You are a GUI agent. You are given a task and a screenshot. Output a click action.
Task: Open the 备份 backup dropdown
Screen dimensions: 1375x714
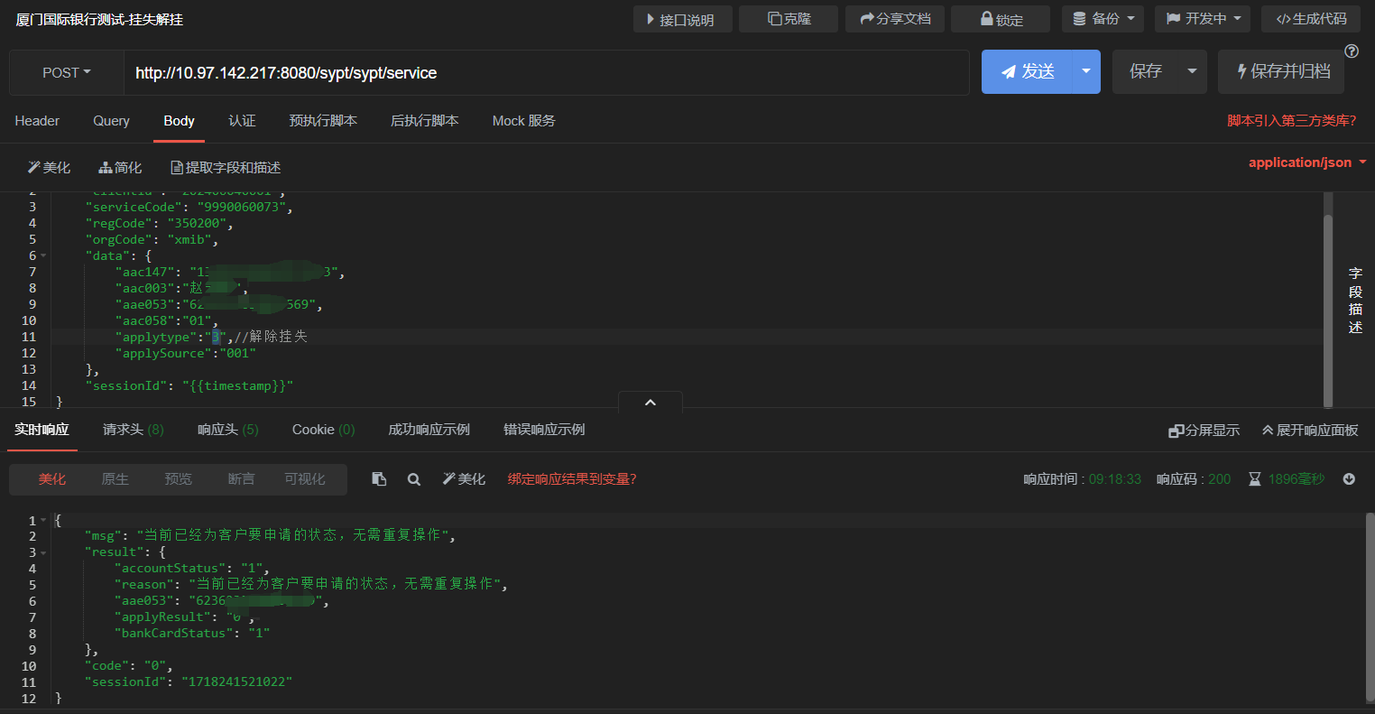(x=1103, y=19)
